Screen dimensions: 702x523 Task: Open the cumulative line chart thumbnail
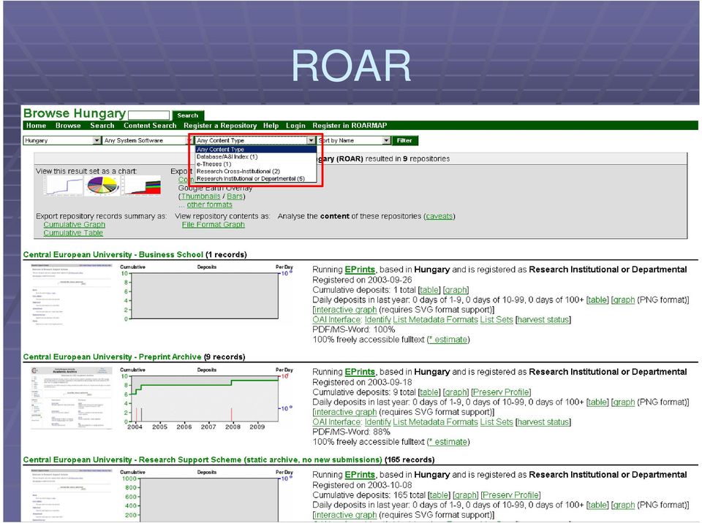[x=63, y=186]
